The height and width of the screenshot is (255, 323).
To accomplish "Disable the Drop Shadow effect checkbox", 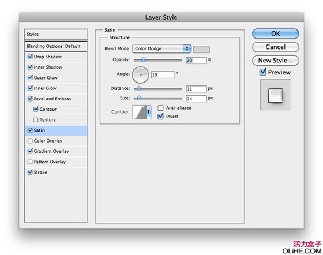I will [x=30, y=57].
